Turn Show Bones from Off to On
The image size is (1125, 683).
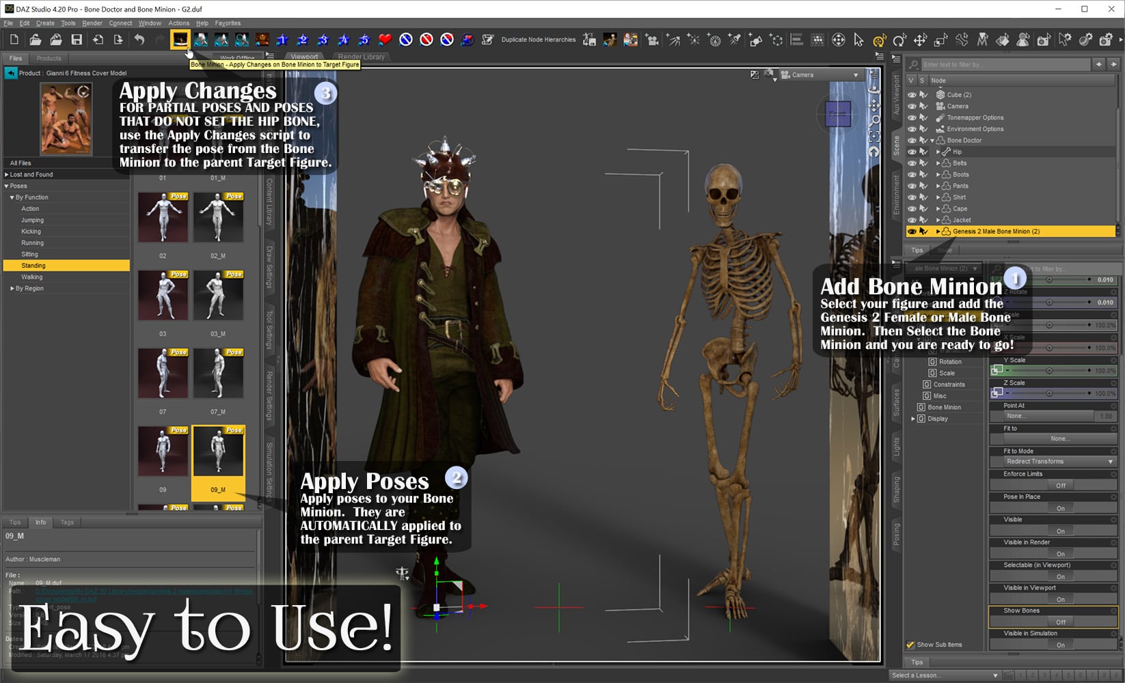tap(1061, 622)
